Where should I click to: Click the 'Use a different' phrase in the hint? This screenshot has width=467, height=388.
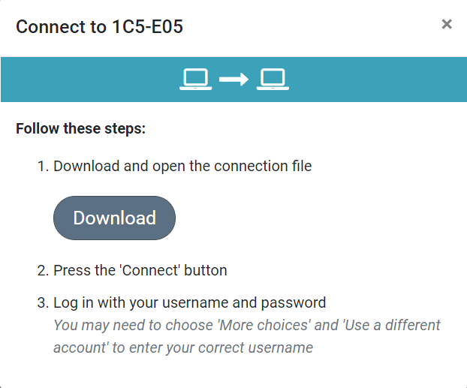(x=392, y=325)
